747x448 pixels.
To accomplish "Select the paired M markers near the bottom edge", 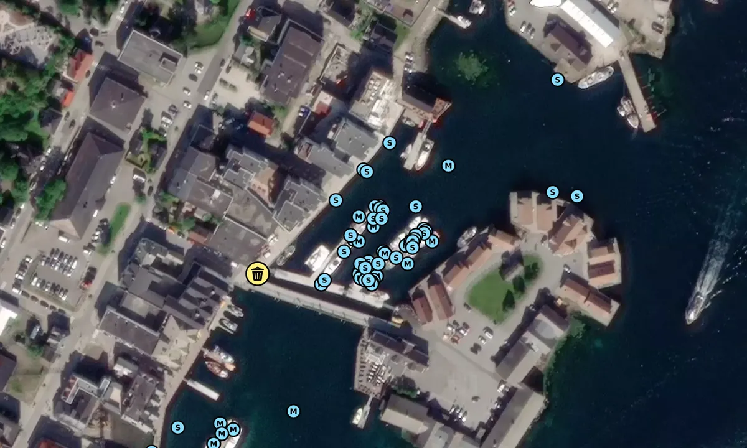I will tap(220, 424).
